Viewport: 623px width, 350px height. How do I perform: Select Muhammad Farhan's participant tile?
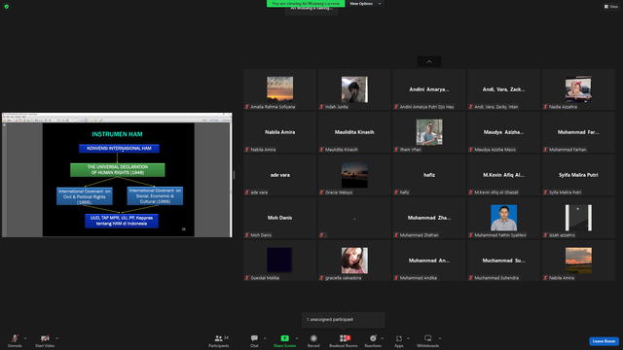(x=578, y=132)
